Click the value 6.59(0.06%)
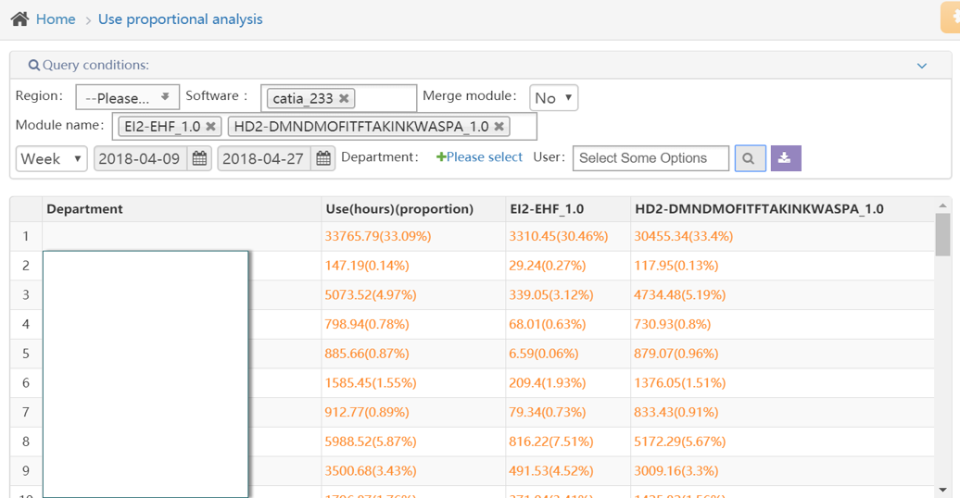960x498 pixels. (x=544, y=354)
